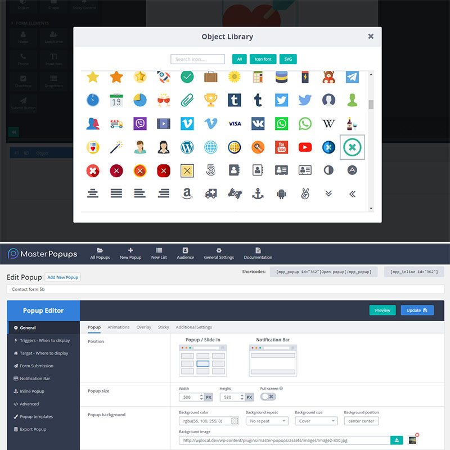Open New List menu item
The image size is (450, 450).
click(159, 254)
